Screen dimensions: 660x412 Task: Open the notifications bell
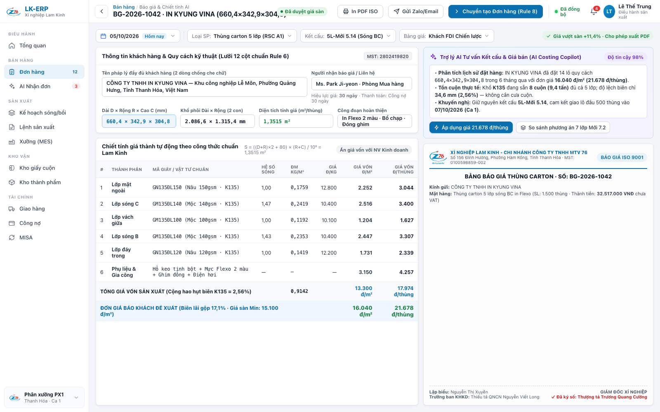coord(594,12)
